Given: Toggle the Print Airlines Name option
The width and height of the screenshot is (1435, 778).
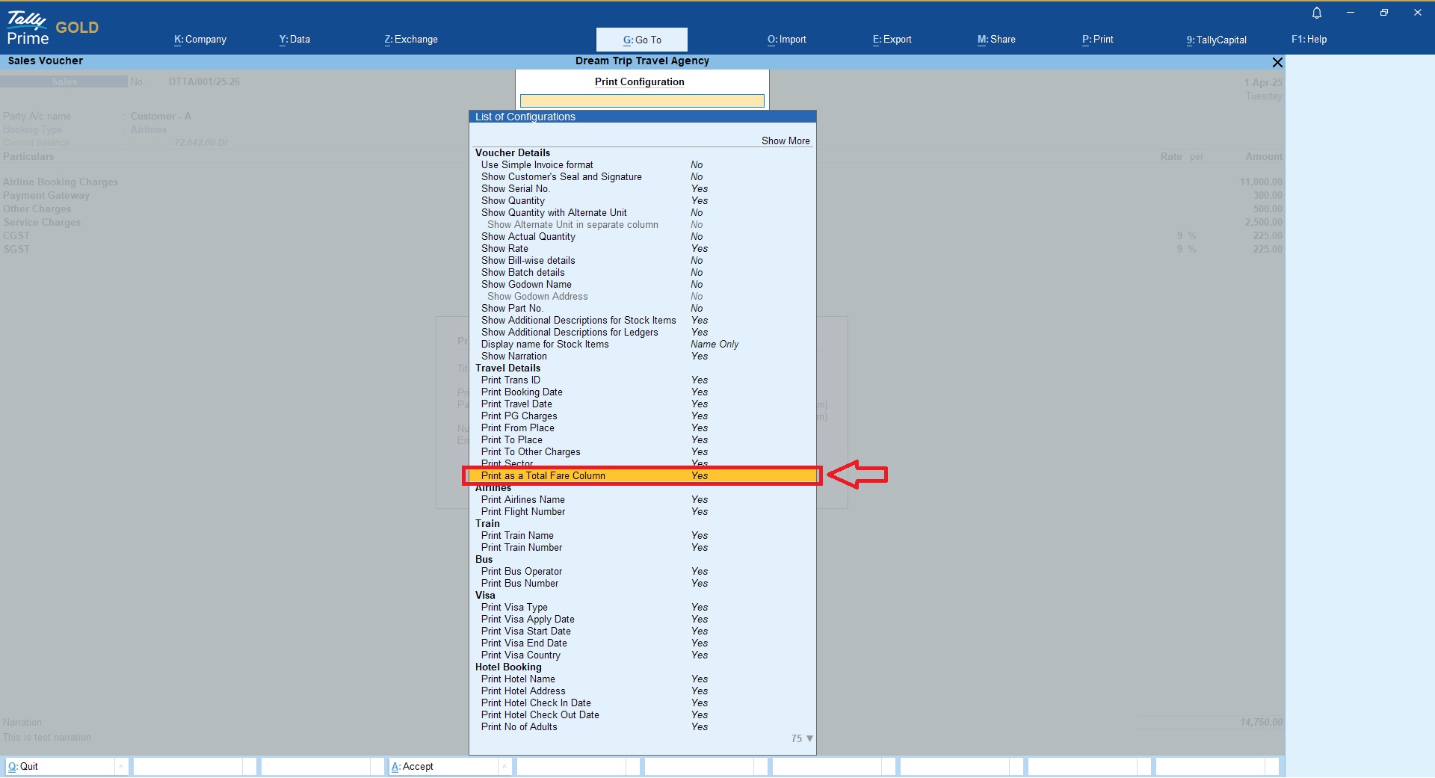Looking at the screenshot, I should tap(522, 500).
